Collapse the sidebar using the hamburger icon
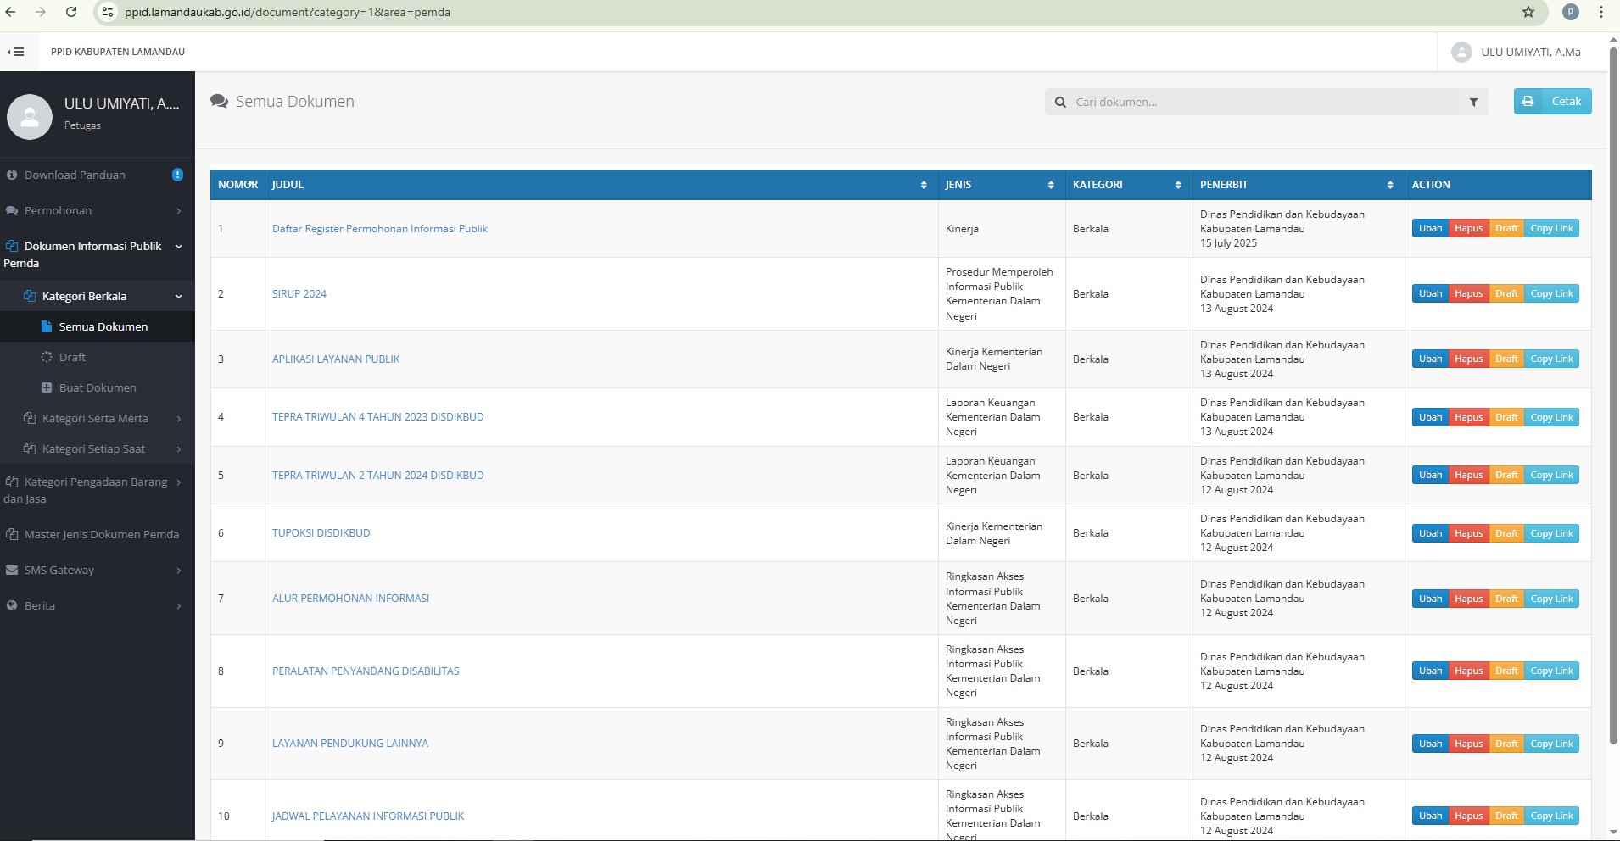1620x841 pixels. coord(16,52)
